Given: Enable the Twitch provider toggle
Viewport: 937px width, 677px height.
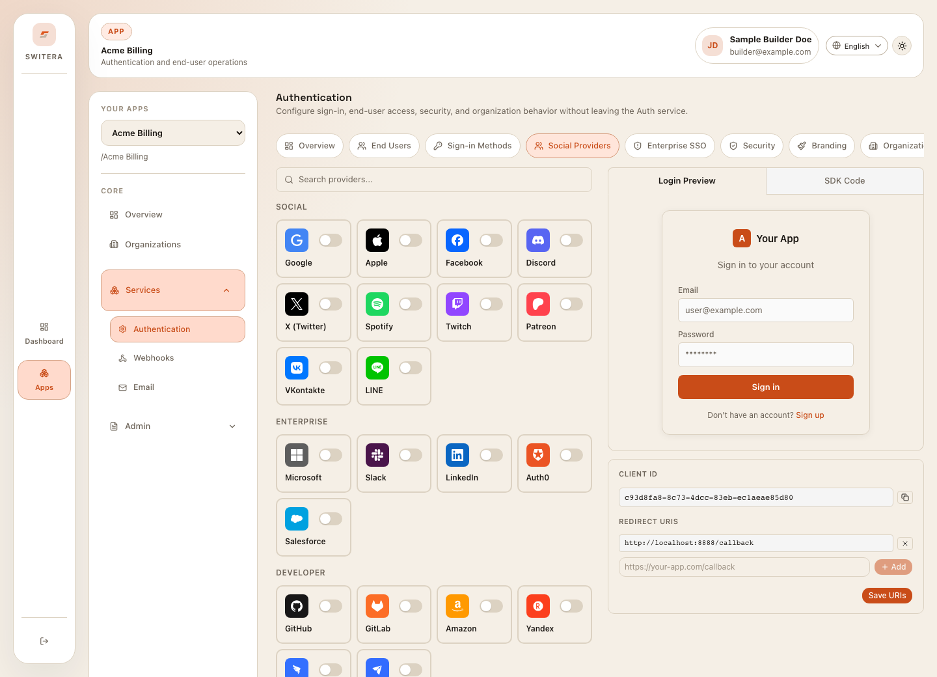Looking at the screenshot, I should coord(491,304).
